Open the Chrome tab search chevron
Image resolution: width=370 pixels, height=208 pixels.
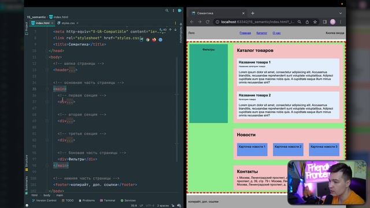coord(341,13)
